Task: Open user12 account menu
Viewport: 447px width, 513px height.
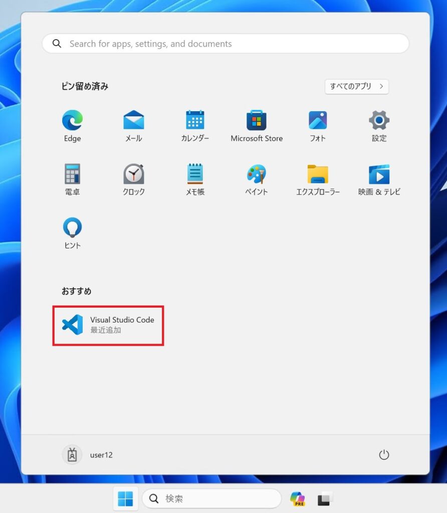Action: click(88, 455)
